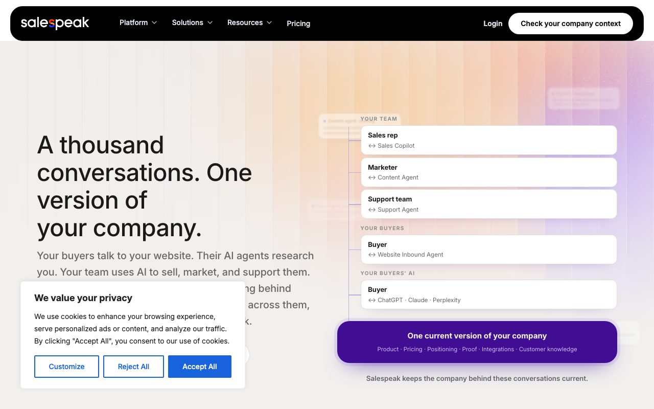Click the Check your company context button
The image size is (654, 409).
coord(571,24)
